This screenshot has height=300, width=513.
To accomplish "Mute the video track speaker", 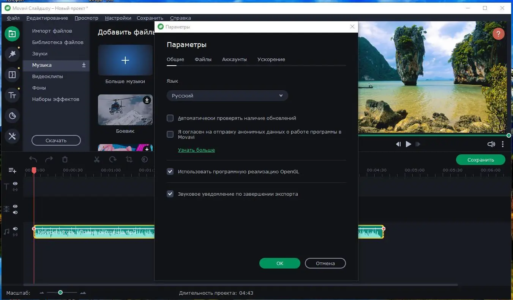I will pos(15,212).
